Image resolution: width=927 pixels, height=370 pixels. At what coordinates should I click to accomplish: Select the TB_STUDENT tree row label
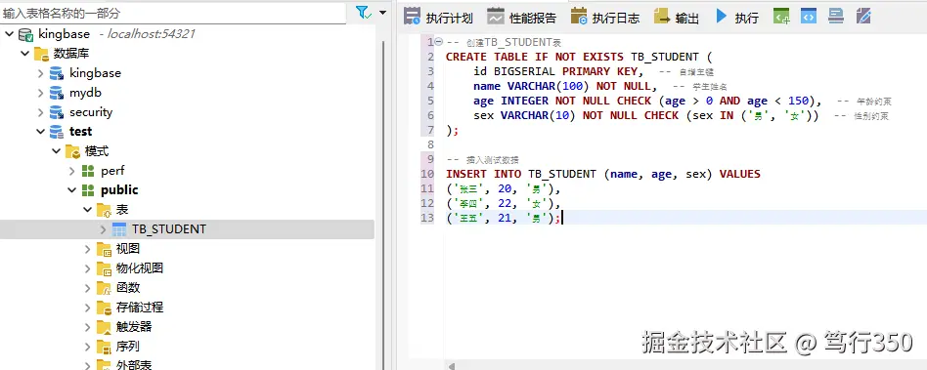click(169, 229)
